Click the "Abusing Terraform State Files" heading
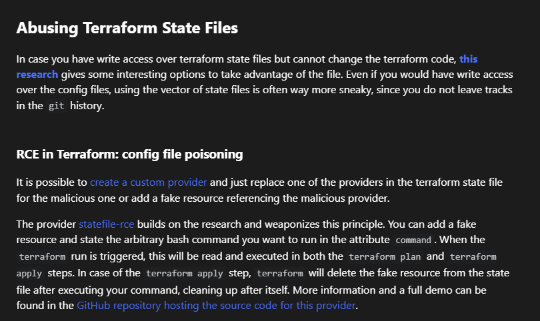The image size is (540, 321). pos(127,29)
